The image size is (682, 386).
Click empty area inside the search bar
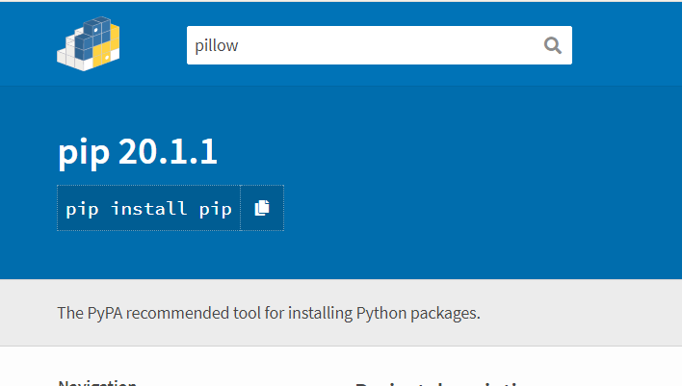405,45
